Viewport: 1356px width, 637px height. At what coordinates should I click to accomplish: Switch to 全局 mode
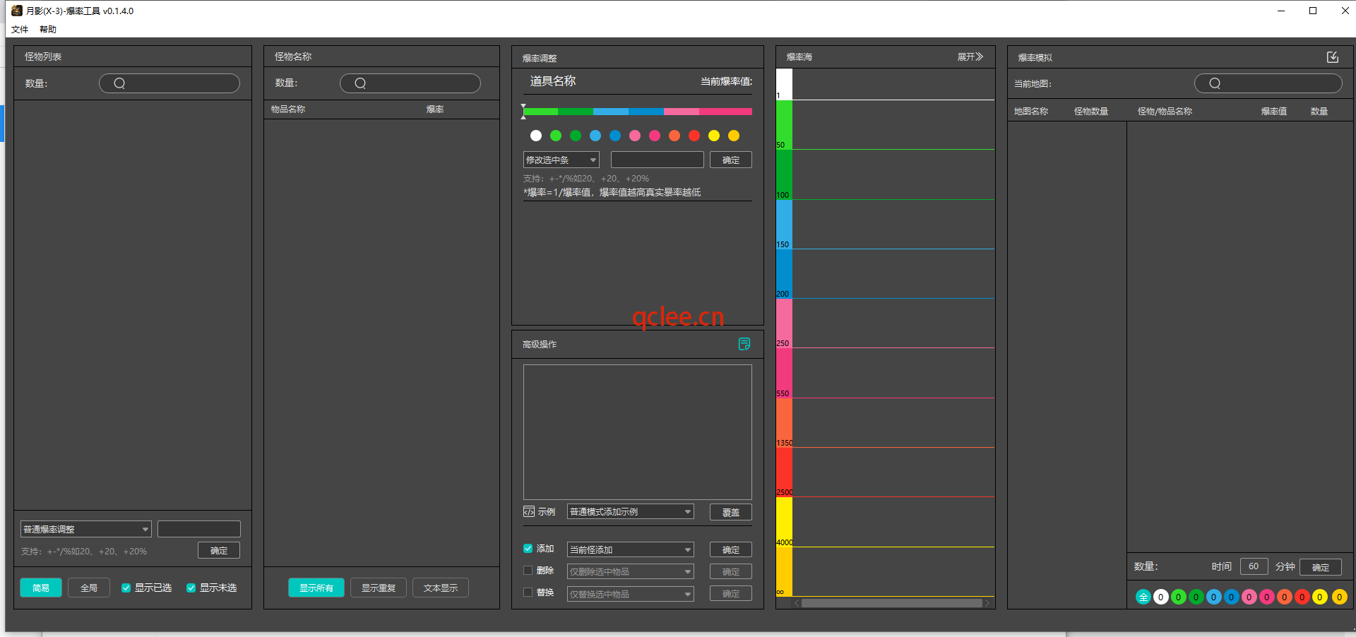pos(89,588)
